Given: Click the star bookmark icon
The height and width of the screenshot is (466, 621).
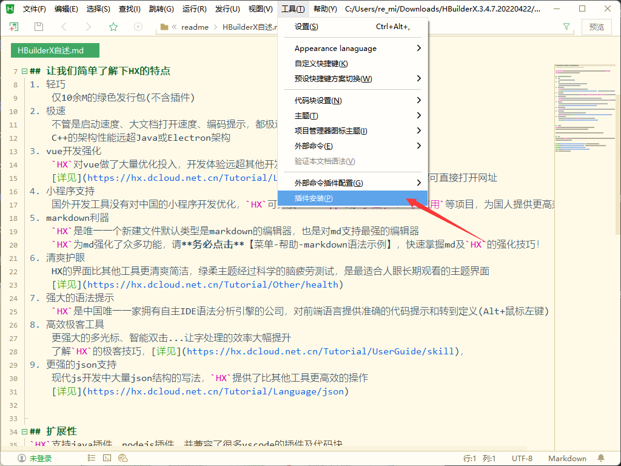Looking at the screenshot, I should (x=113, y=27).
